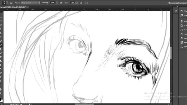Open the workspace switcher 'Основная рабочая среда'
187x105 pixels.
point(178,3)
